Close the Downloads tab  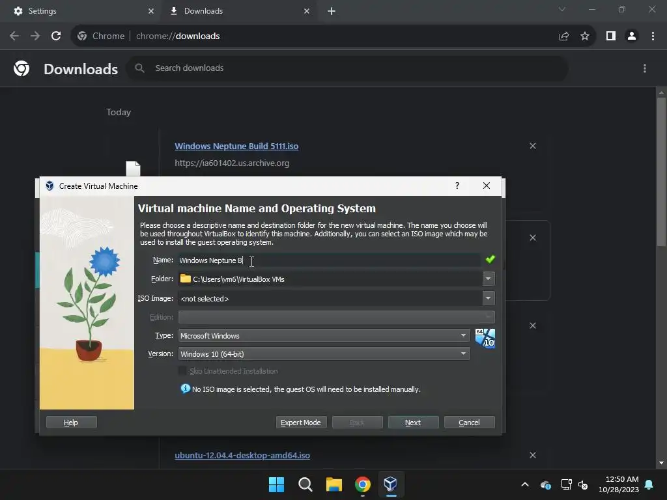click(307, 11)
